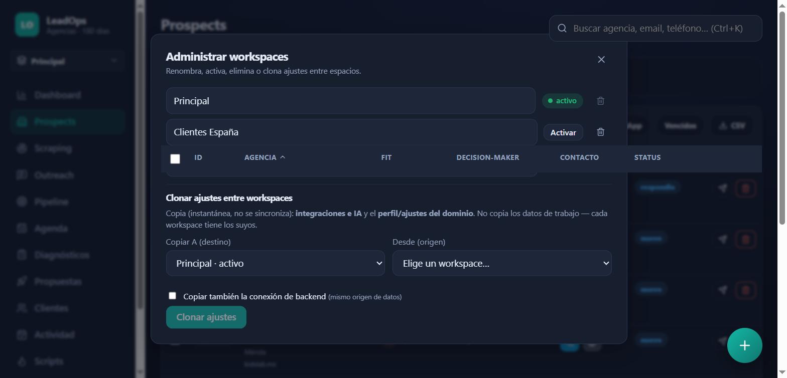Viewport: 787px width, 378px height.
Task: Click the Principal workspace name field
Action: coord(350,101)
